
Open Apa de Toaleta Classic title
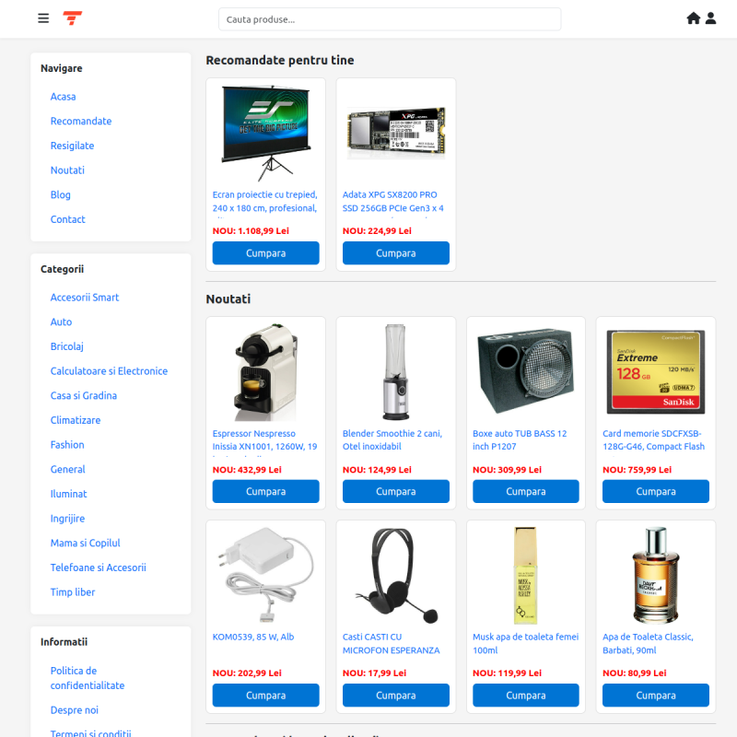pyautogui.click(x=648, y=643)
